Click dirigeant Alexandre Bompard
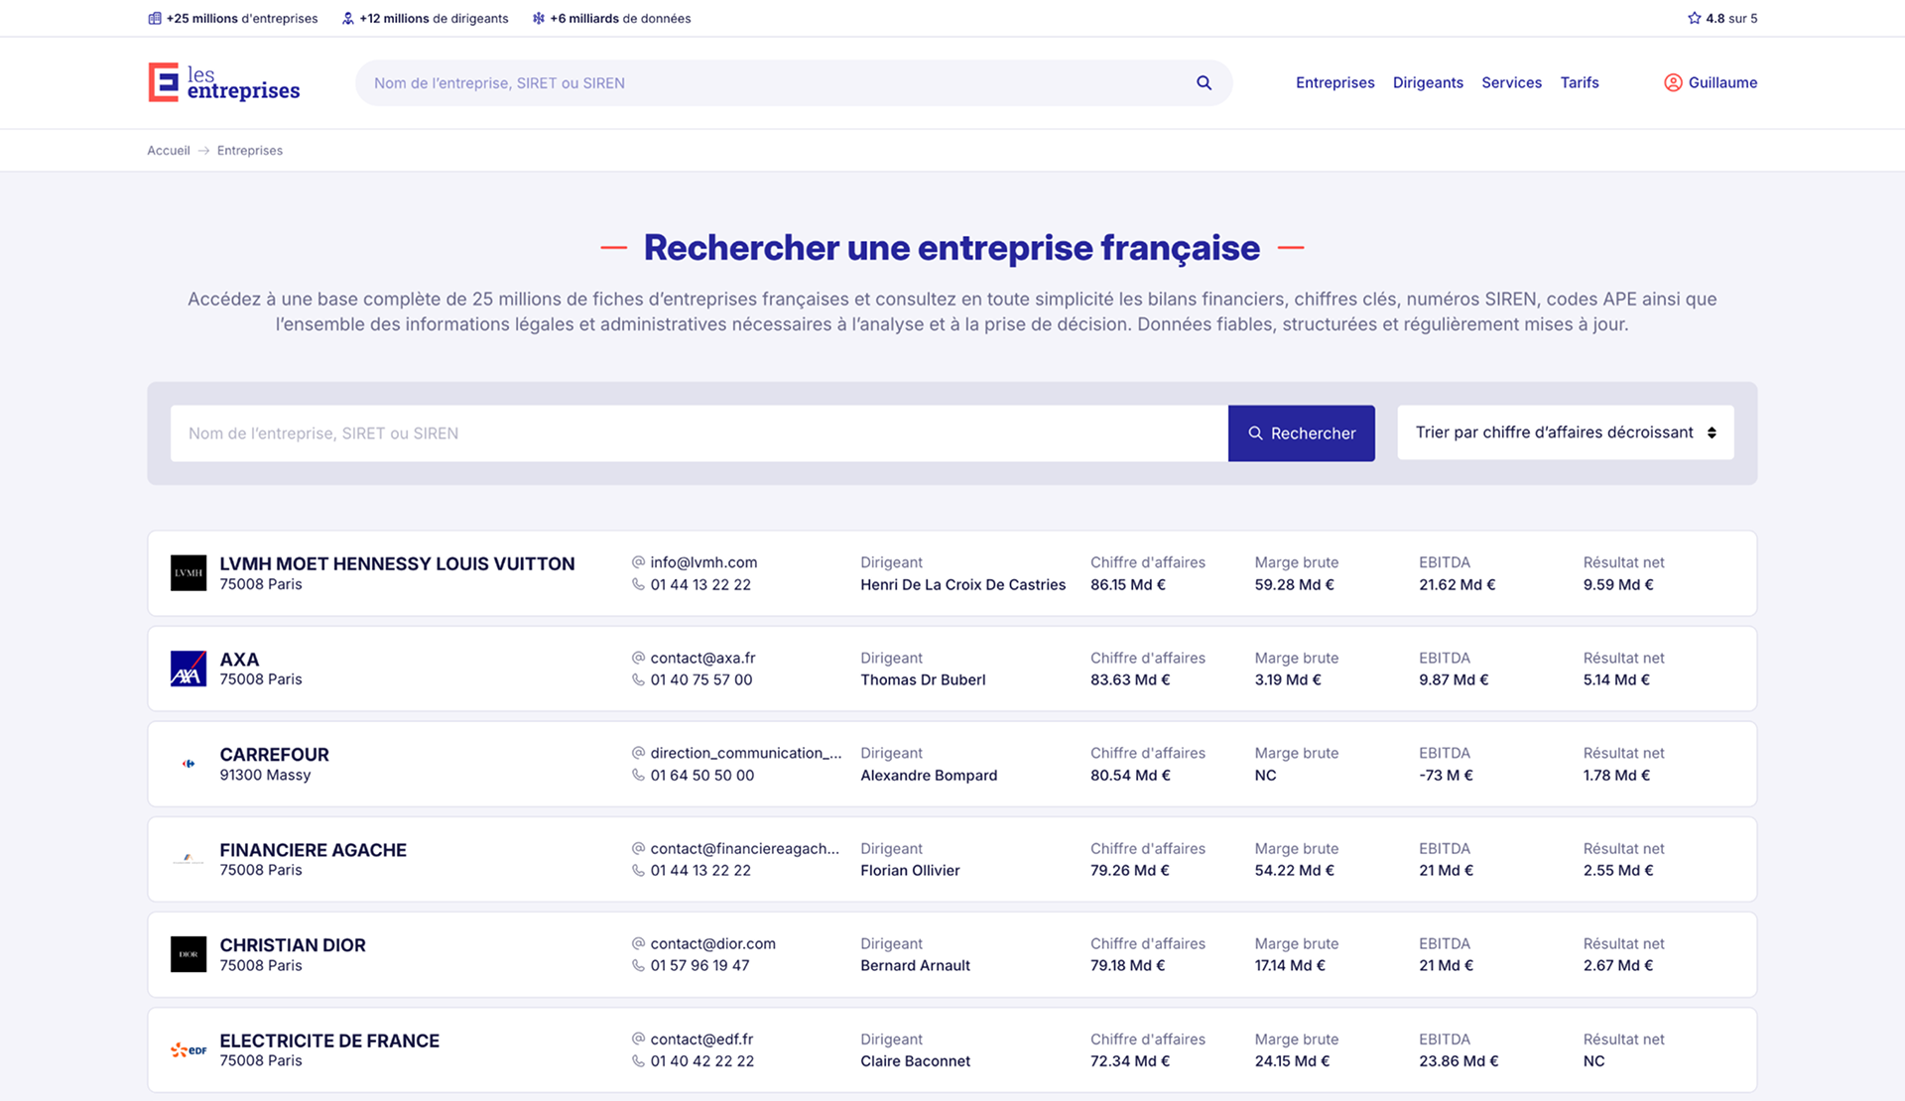 [x=929, y=776]
